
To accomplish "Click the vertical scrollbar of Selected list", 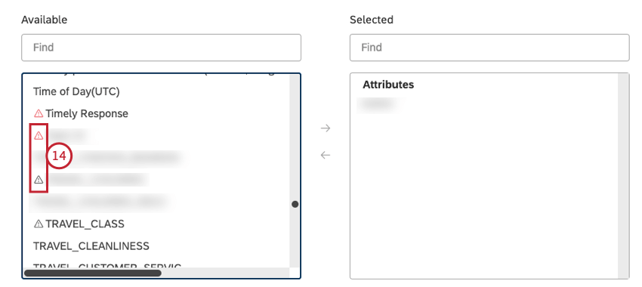I will pos(623,176).
